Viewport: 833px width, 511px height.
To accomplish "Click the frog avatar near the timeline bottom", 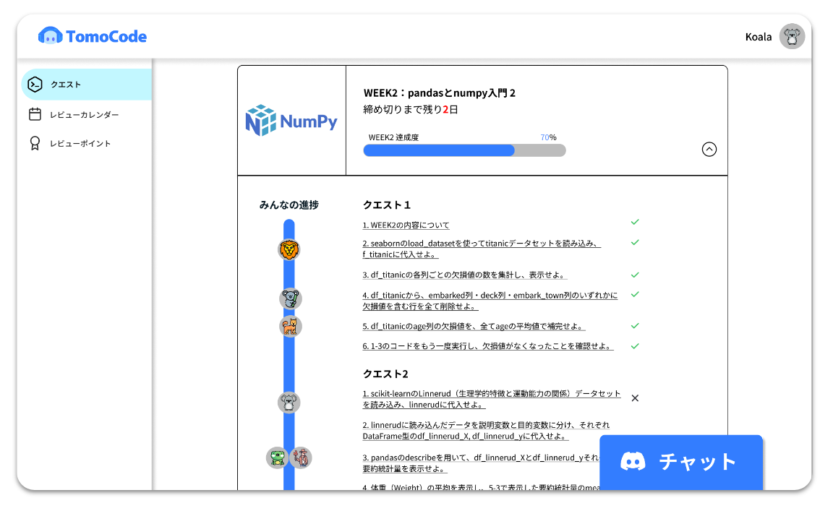I will pyautogui.click(x=277, y=458).
